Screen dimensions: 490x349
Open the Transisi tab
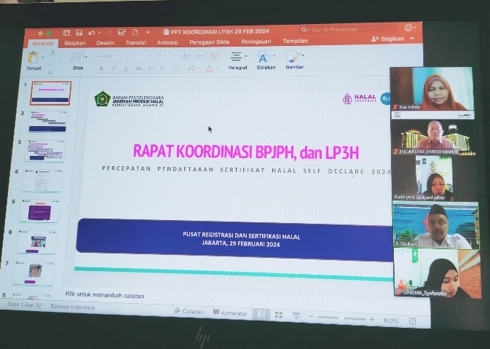pyautogui.click(x=135, y=42)
